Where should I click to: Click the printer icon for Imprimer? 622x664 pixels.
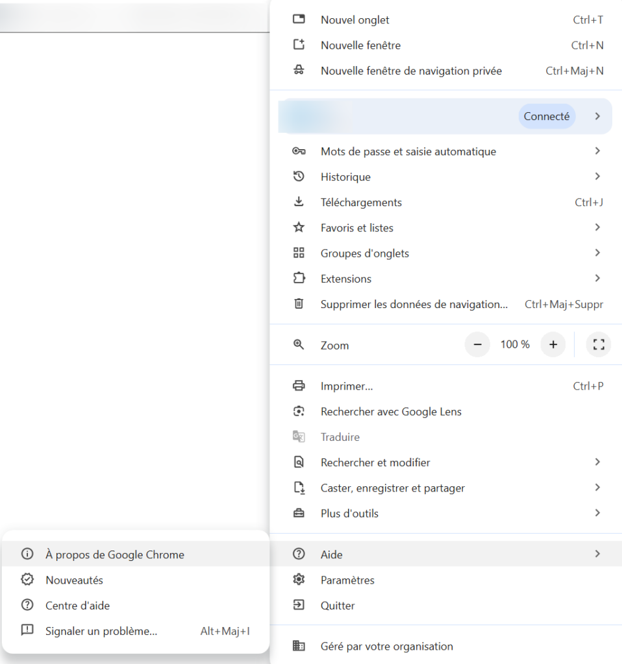(299, 386)
